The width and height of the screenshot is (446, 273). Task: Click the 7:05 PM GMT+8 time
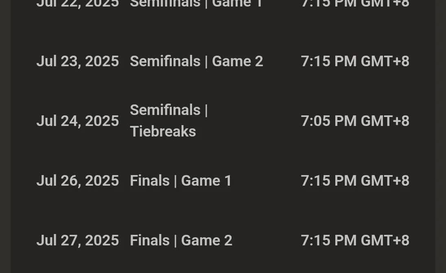355,121
